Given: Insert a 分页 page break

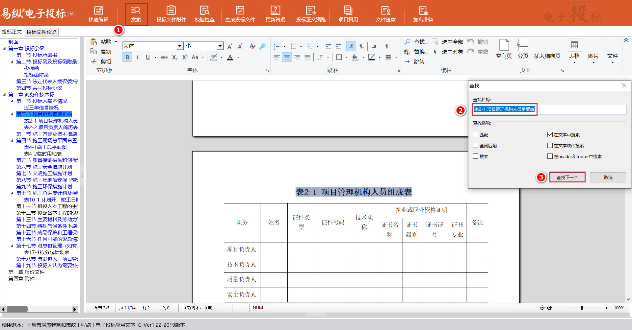Looking at the screenshot, I should 523,49.
